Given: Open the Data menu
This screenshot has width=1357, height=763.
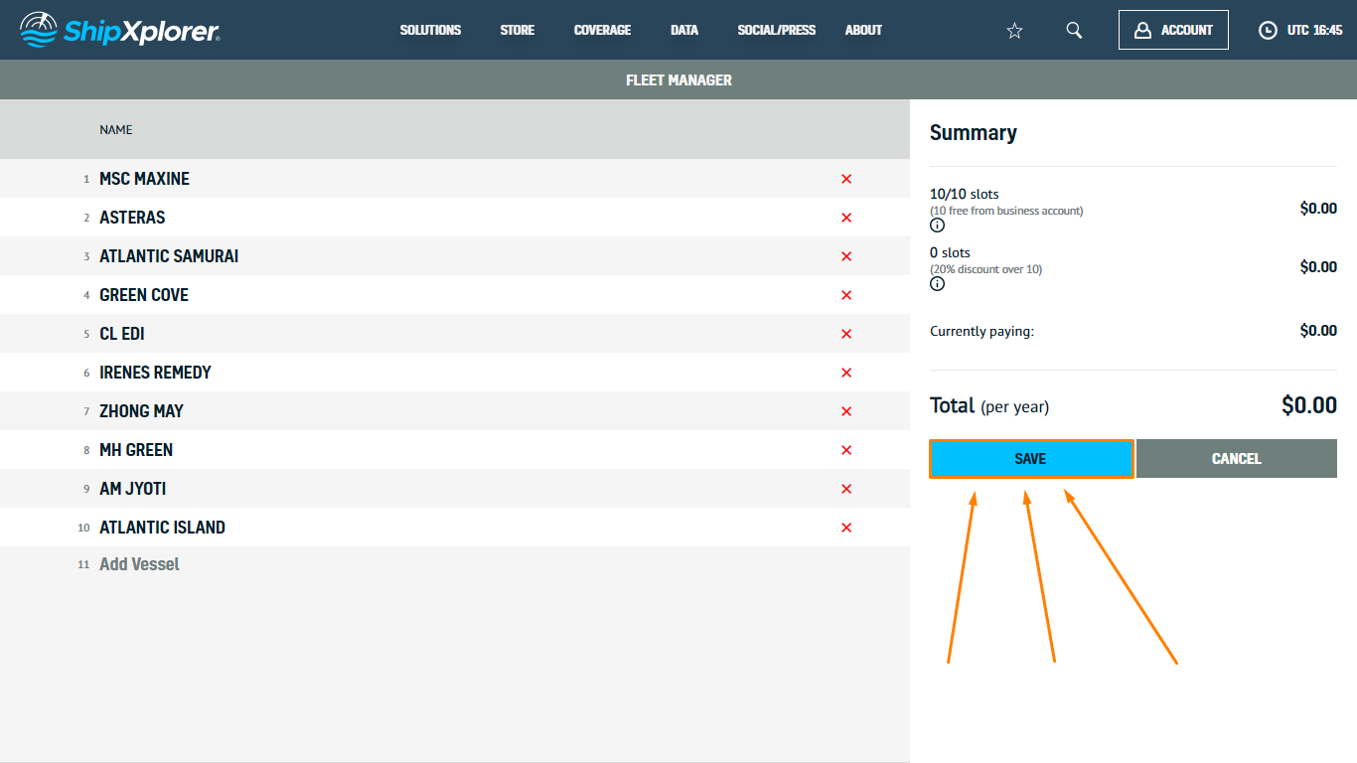Looking at the screenshot, I should click(684, 30).
